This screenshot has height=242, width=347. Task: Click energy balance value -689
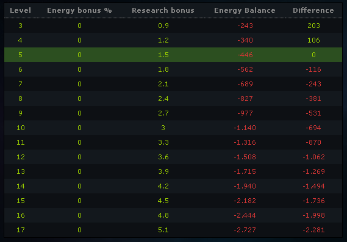245,84
